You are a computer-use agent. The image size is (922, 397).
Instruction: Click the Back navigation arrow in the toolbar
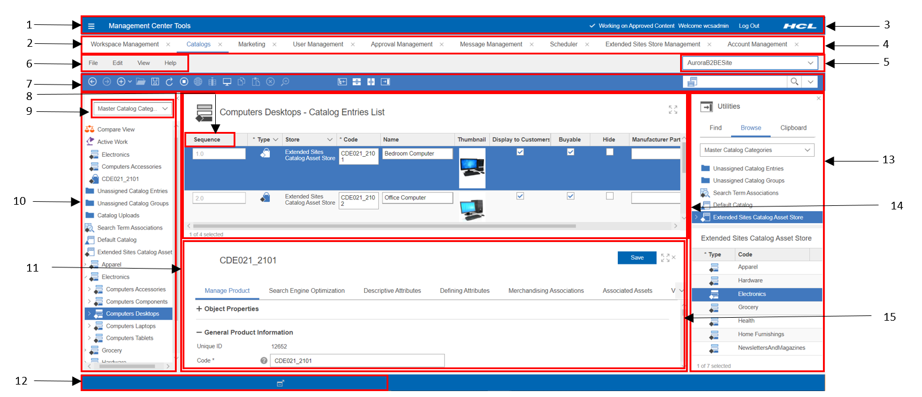(x=92, y=82)
